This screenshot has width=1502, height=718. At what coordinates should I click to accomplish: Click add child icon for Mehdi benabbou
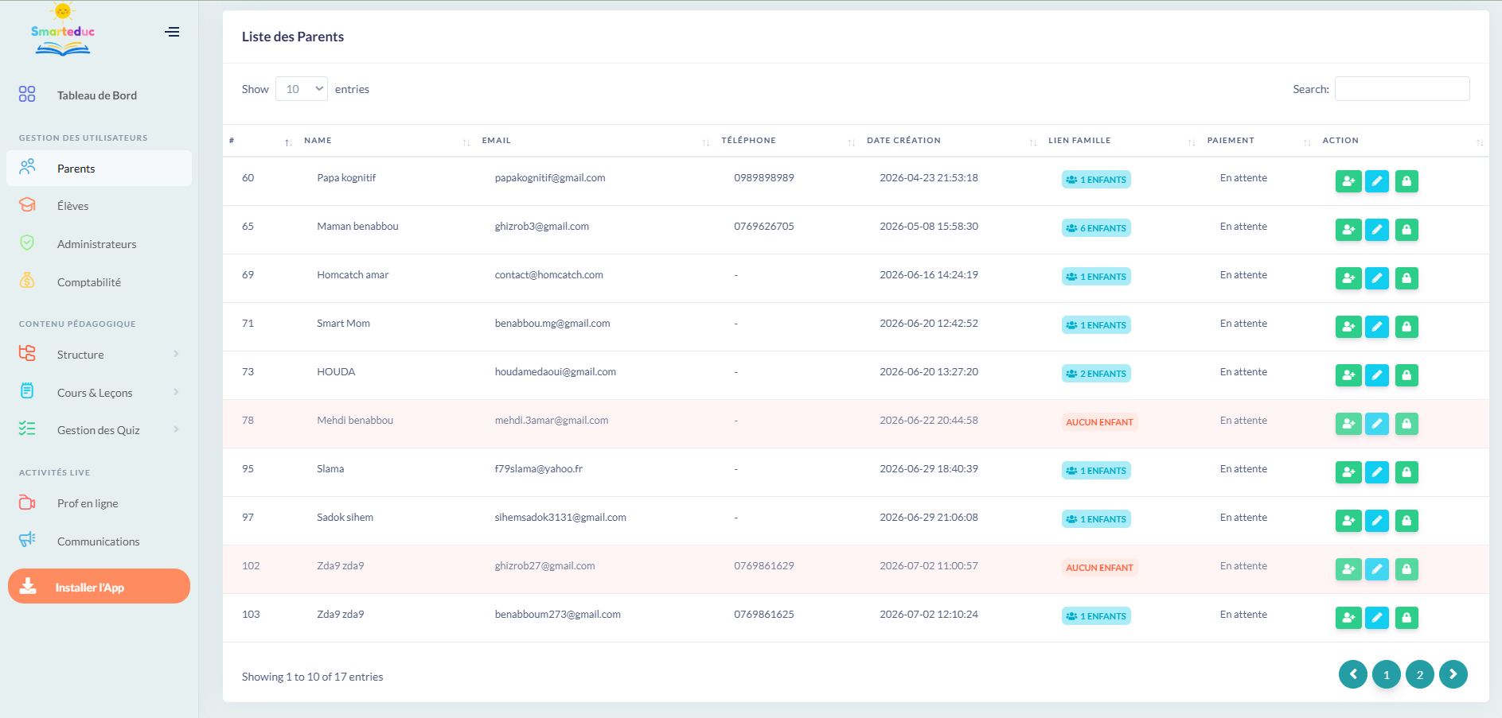1348,424
